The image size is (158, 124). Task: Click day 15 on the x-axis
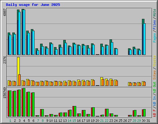(74, 121)
